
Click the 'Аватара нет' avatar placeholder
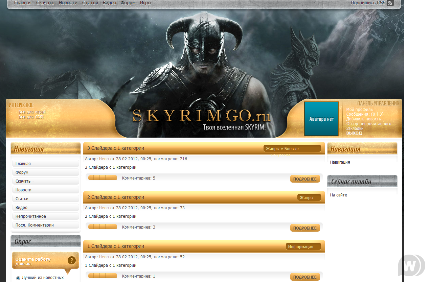[321, 119]
